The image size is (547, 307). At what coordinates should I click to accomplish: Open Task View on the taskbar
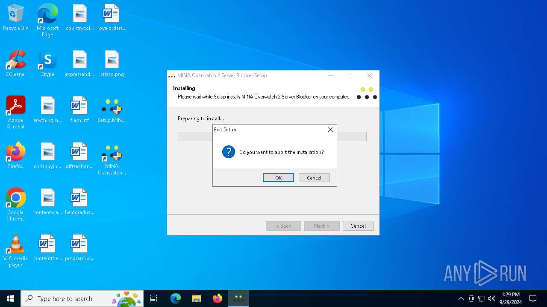tap(154, 298)
